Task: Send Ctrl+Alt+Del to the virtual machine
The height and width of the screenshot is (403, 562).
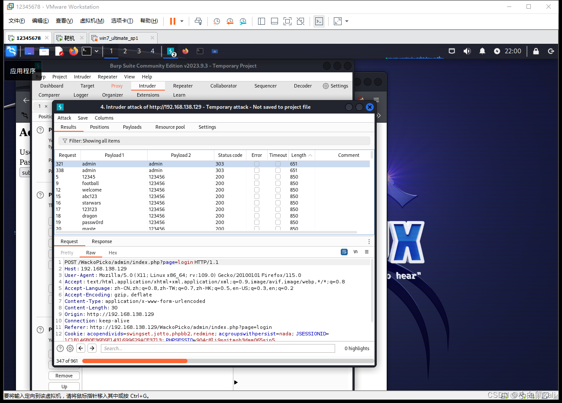Action: point(198,21)
